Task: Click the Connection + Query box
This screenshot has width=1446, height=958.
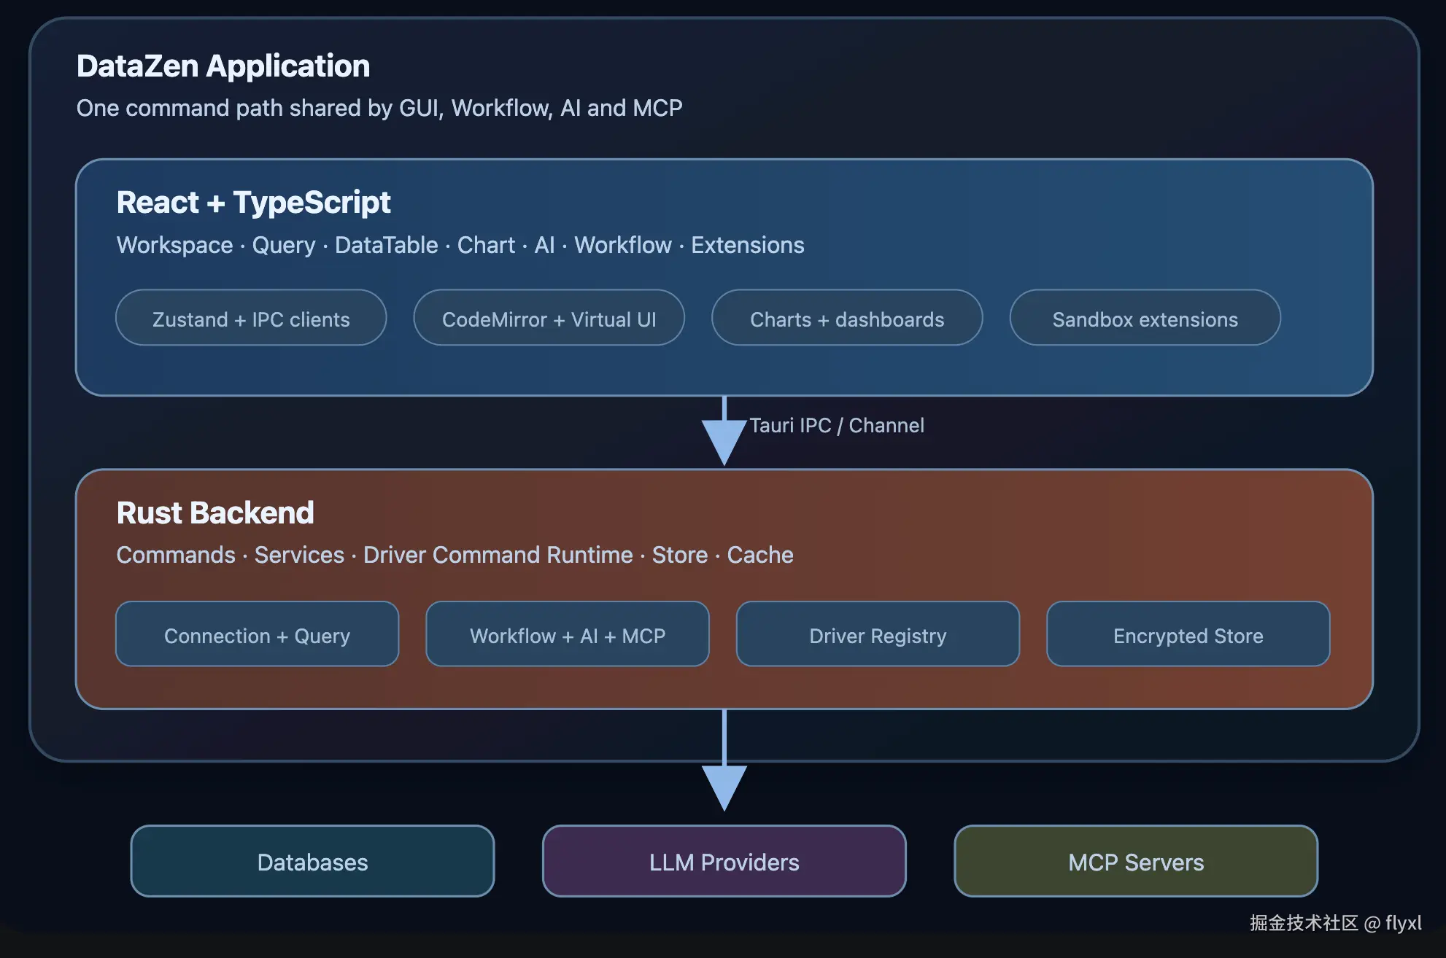Action: 258,634
